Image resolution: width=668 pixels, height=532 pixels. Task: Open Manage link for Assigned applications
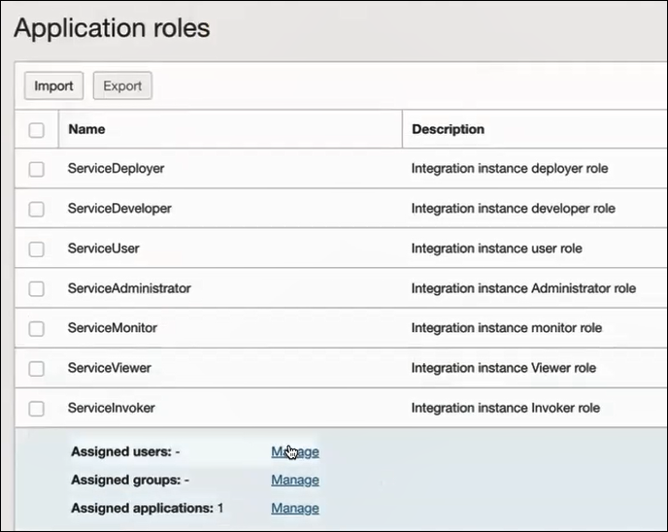(x=295, y=508)
